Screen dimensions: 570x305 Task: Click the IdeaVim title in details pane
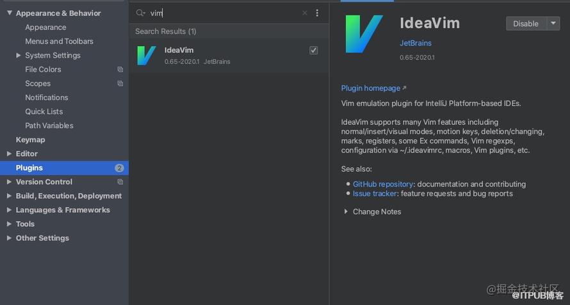[x=430, y=23]
